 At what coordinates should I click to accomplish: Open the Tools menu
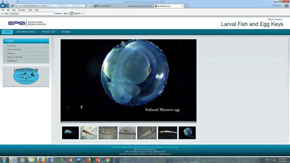pos(30,10)
